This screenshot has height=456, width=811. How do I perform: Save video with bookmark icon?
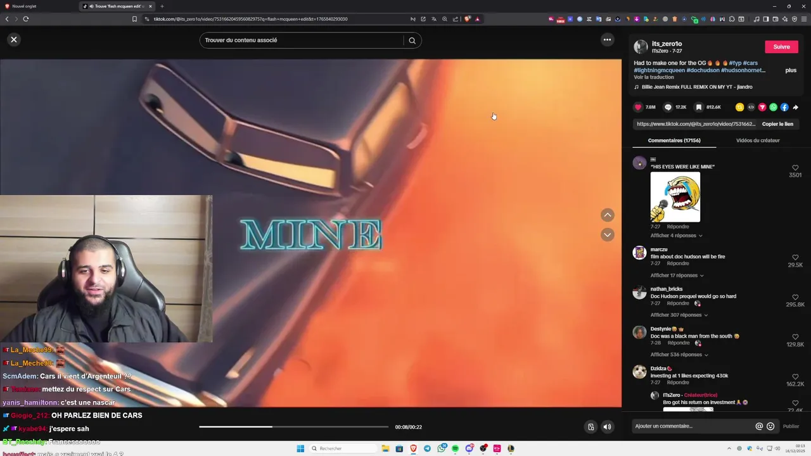698,107
